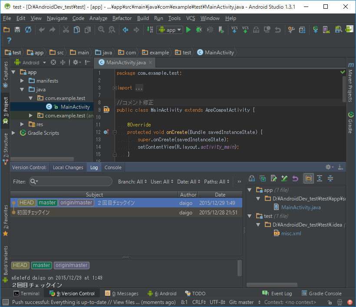Open the Structure side panel

click(x=6, y=148)
